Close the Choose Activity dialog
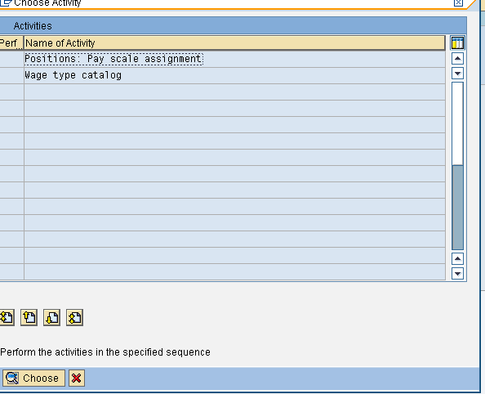Screen dimensions: 485x394 click(458, 2)
